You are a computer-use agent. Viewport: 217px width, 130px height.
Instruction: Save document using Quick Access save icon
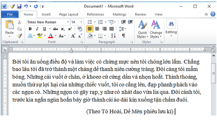coord(19,6)
